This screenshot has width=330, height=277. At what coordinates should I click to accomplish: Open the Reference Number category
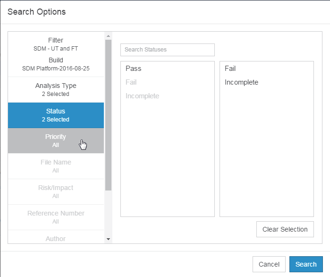click(56, 217)
